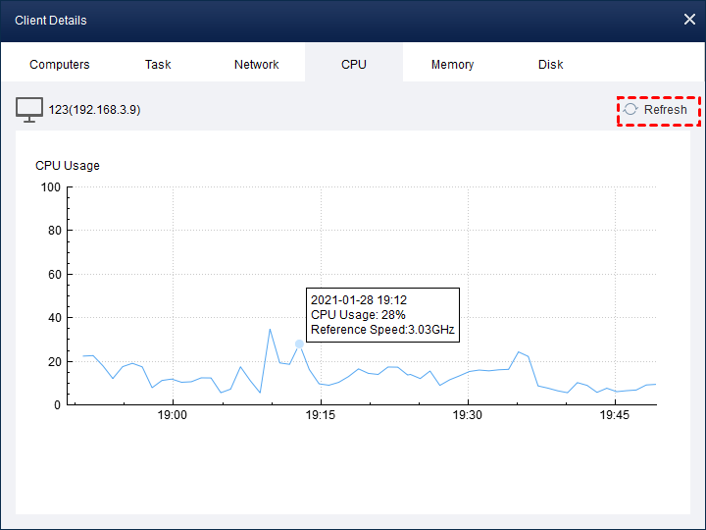The width and height of the screenshot is (706, 530).
Task: Click the 123(192.168.3.9) client name
Action: tap(94, 110)
